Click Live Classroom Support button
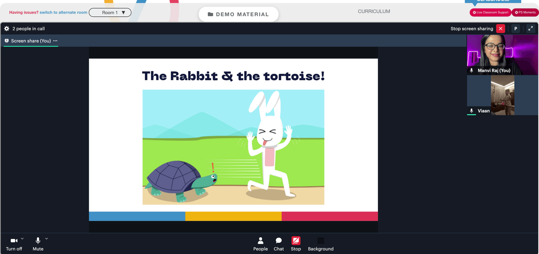539x254 pixels. pyautogui.click(x=490, y=12)
